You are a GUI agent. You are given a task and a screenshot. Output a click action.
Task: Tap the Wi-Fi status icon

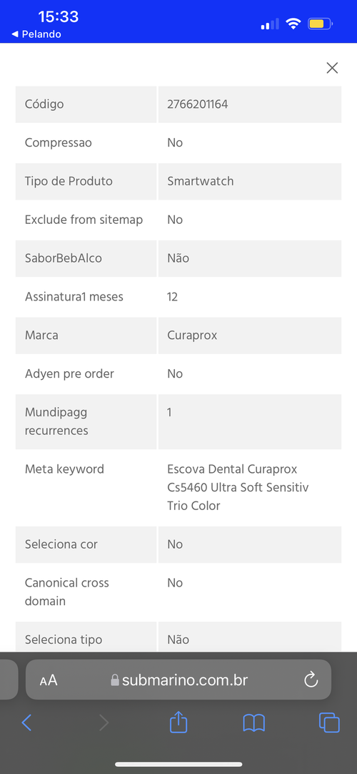pos(293,23)
